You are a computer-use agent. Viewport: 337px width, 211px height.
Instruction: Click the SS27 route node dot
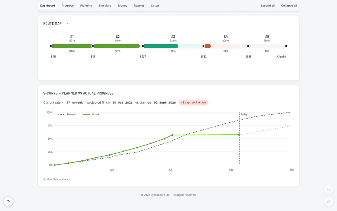143,46
